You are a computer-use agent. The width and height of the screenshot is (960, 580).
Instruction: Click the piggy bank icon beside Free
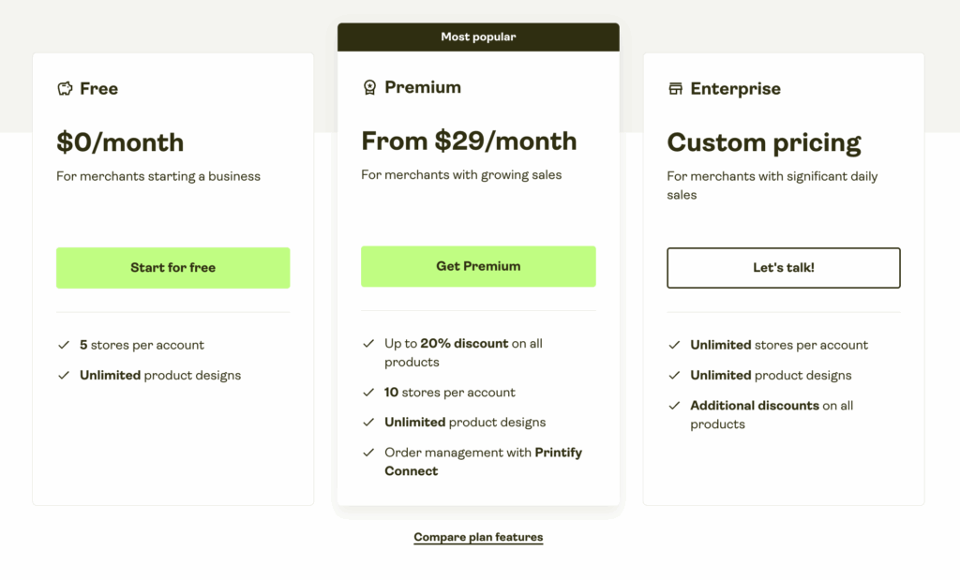pyautogui.click(x=65, y=89)
